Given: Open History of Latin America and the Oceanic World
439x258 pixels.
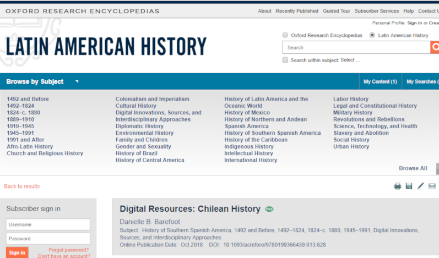Looking at the screenshot, I should click(266, 102).
